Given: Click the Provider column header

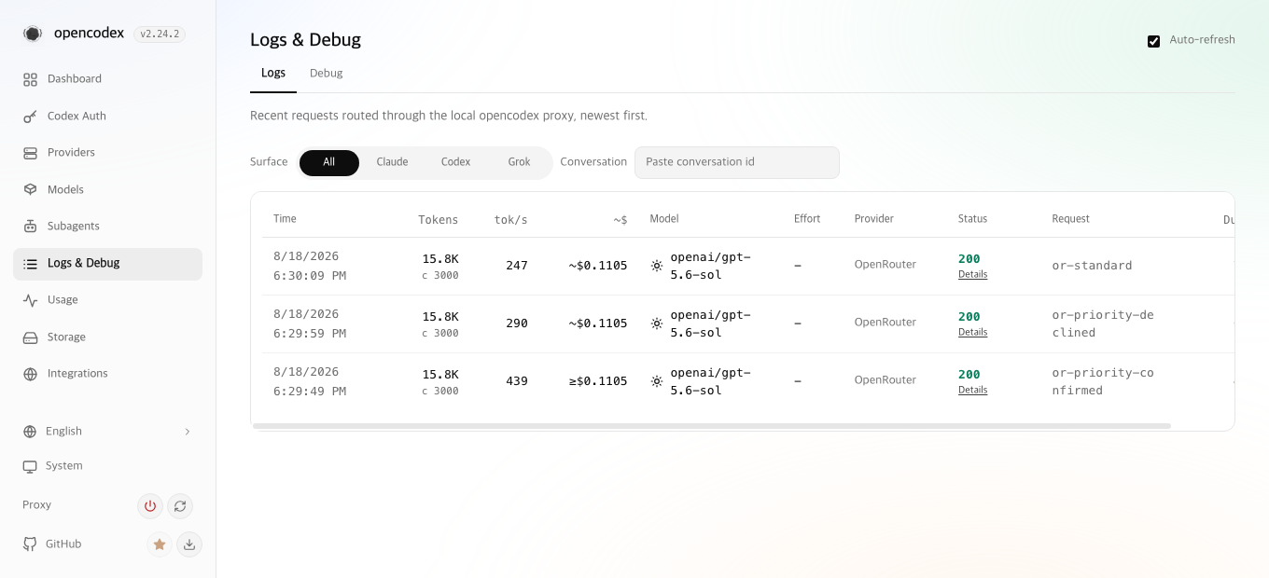Looking at the screenshot, I should [x=874, y=219].
